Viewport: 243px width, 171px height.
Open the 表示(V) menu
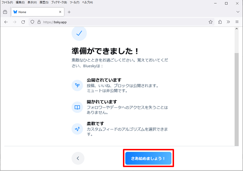[x=32, y=2]
